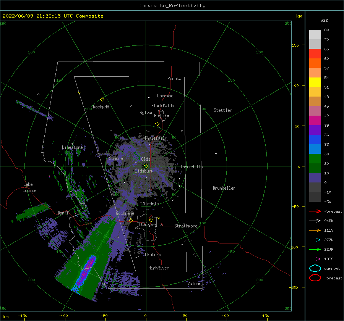344x321 pixels.
Task: Click the dBZ legend heading
Action: (324, 20)
